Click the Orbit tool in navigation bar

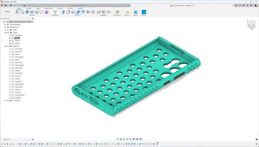117,139
